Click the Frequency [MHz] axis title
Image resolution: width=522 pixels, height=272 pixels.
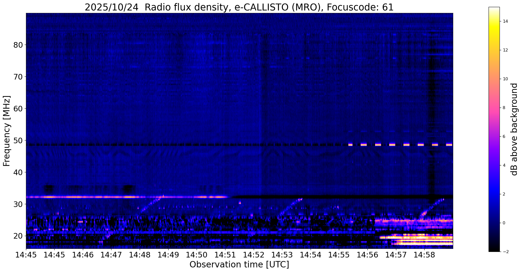7,131
